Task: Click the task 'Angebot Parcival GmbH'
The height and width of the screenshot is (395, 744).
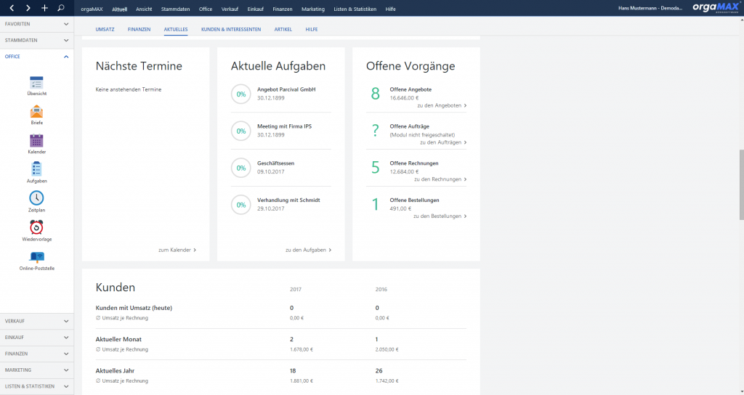Action: [x=286, y=89]
